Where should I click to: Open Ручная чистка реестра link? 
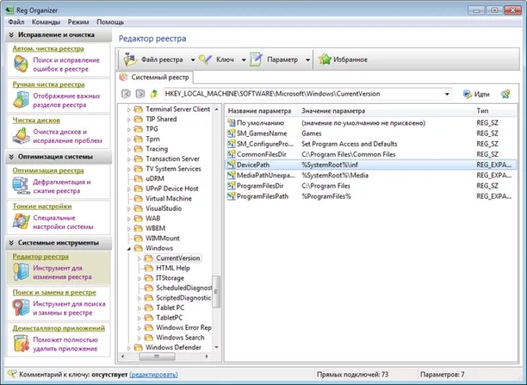[x=49, y=85]
